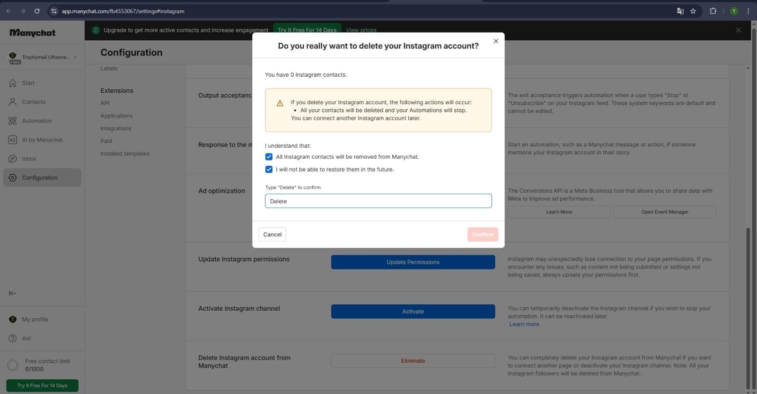Click the warning triangle icon in dialog
Screen dimensions: 757x394
[x=280, y=103]
